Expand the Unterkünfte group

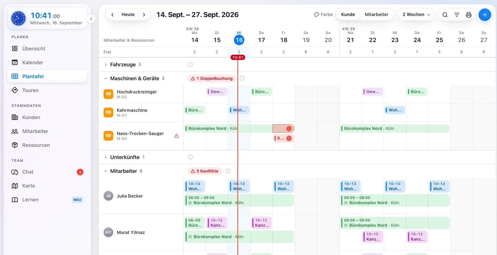click(x=106, y=157)
